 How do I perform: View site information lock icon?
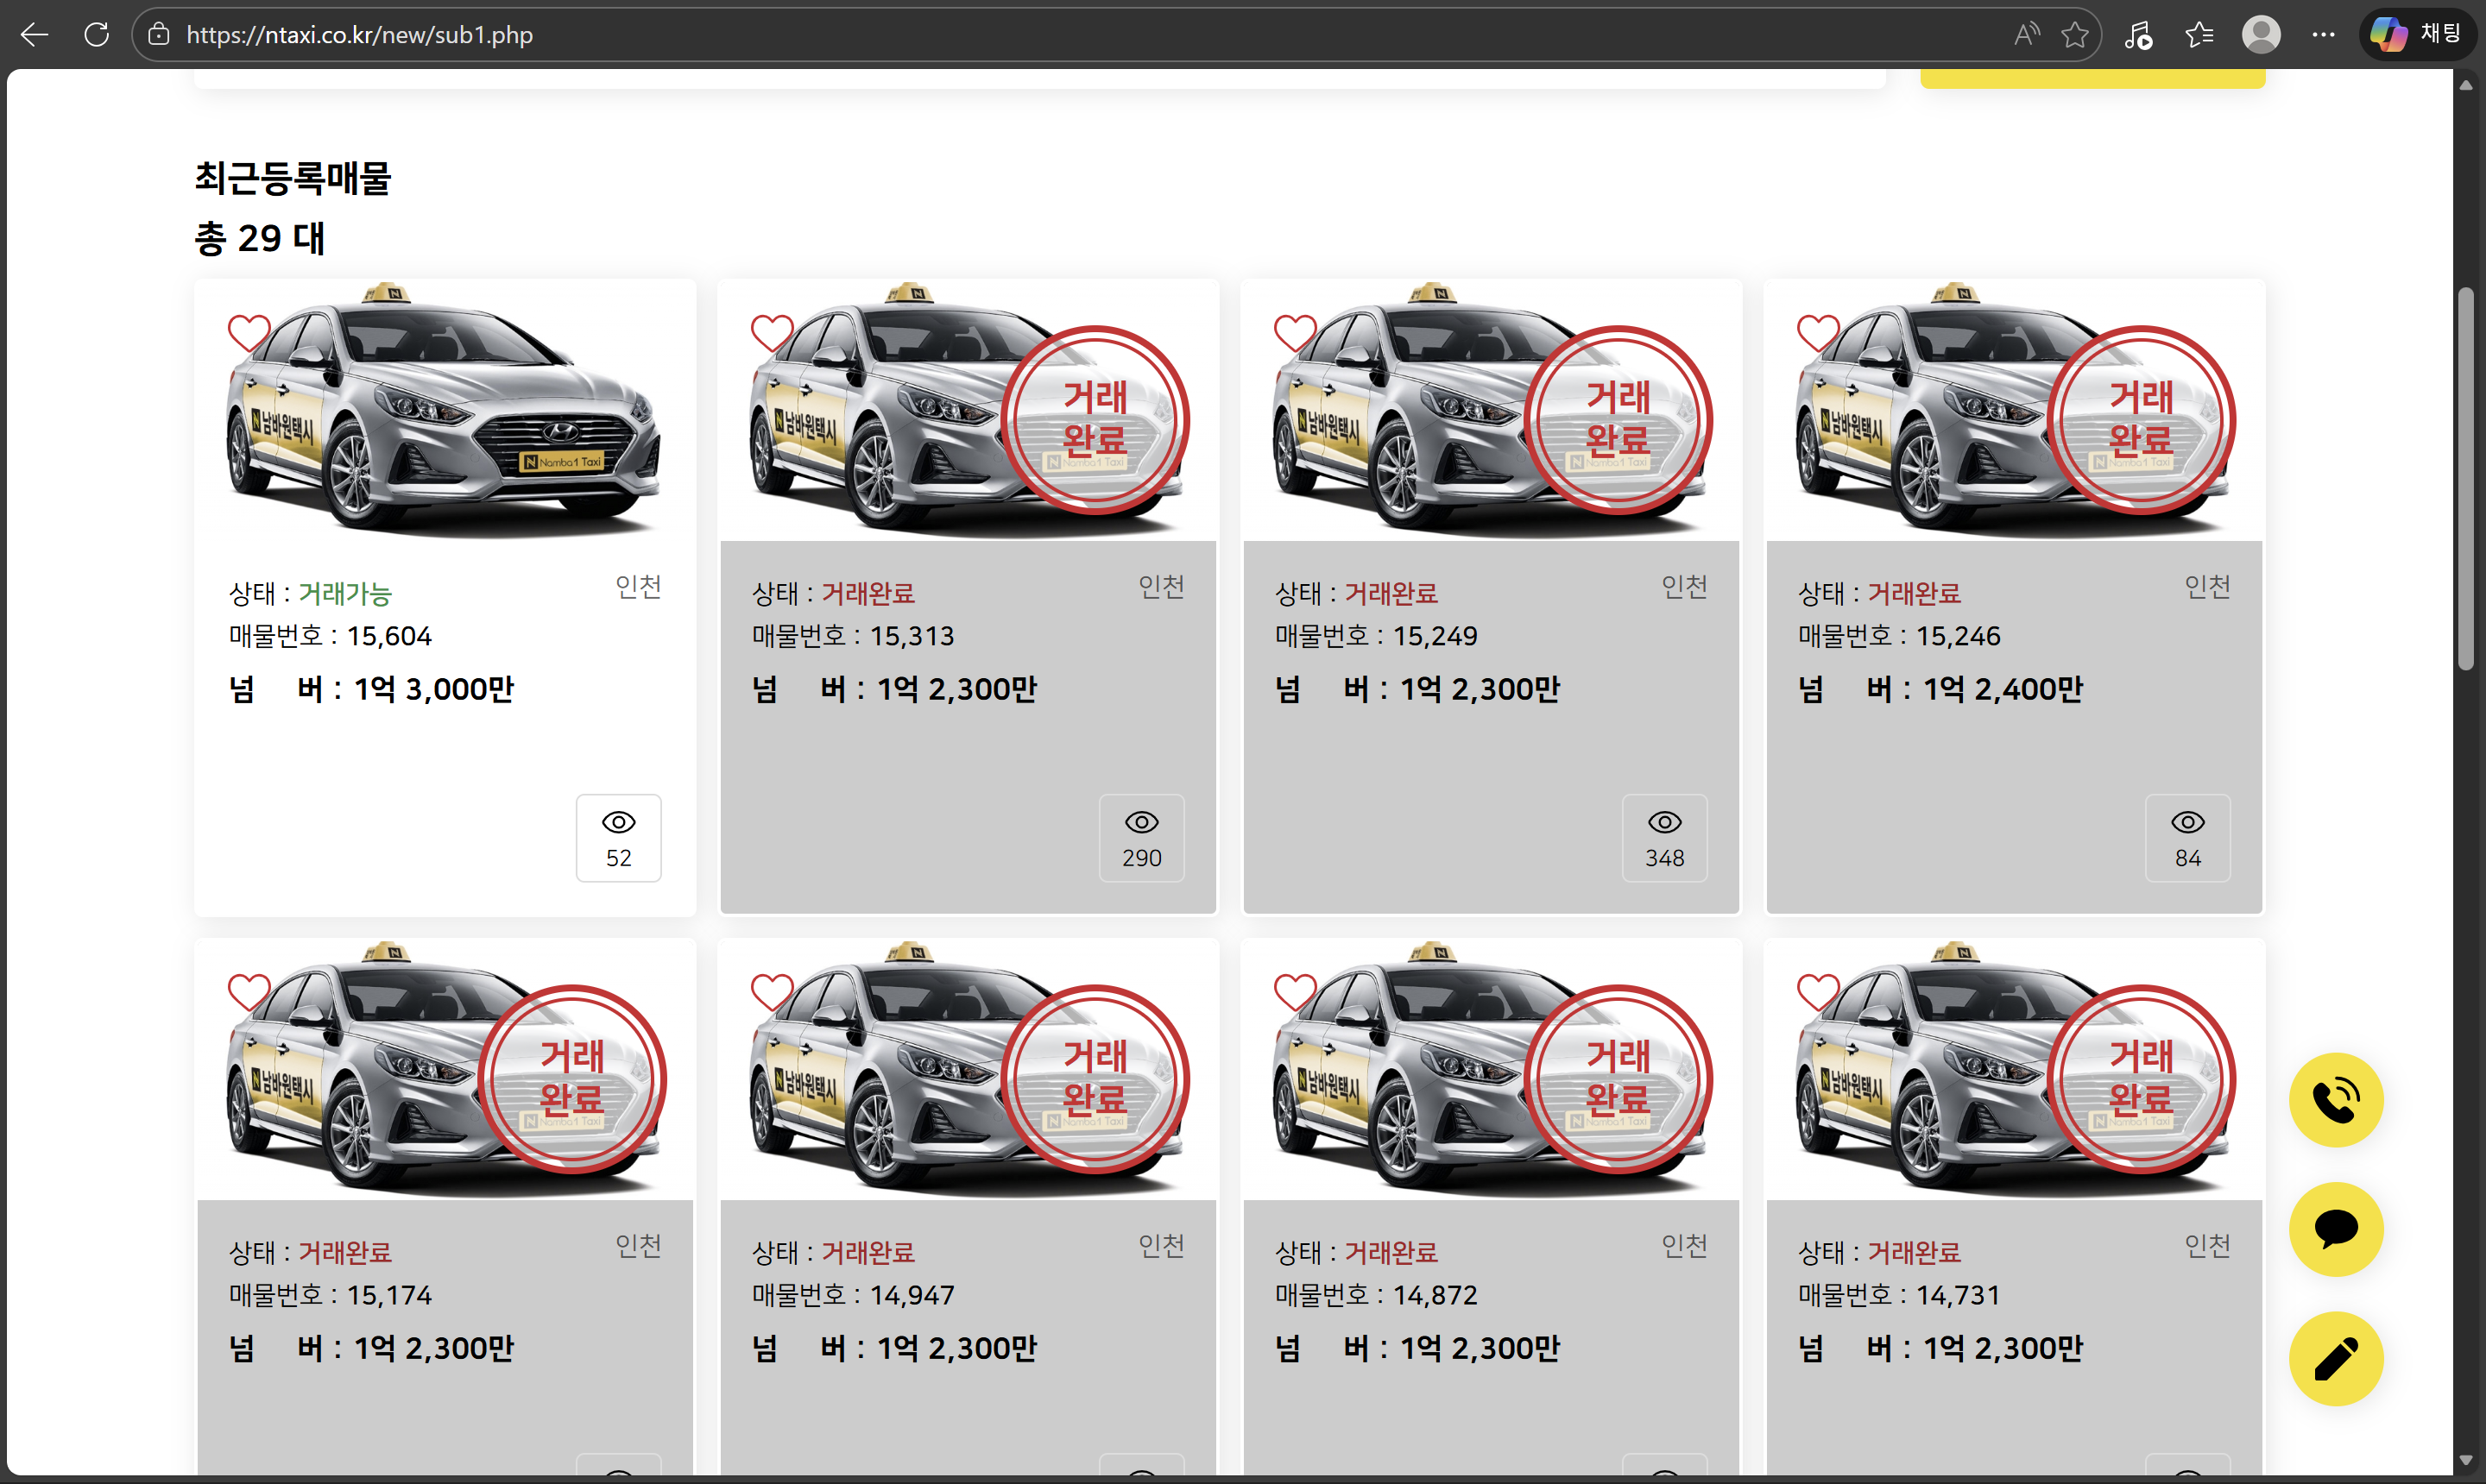tap(158, 35)
